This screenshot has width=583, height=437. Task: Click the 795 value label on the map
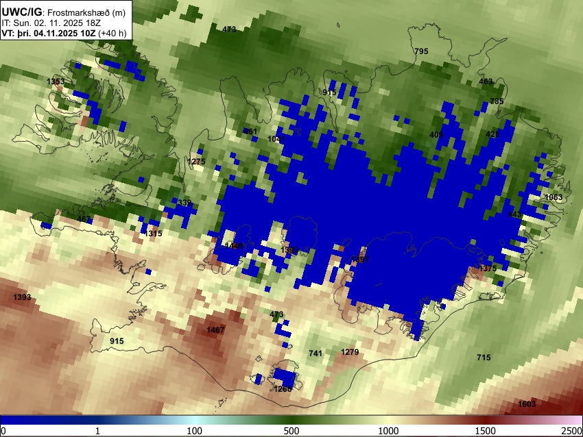[421, 51]
